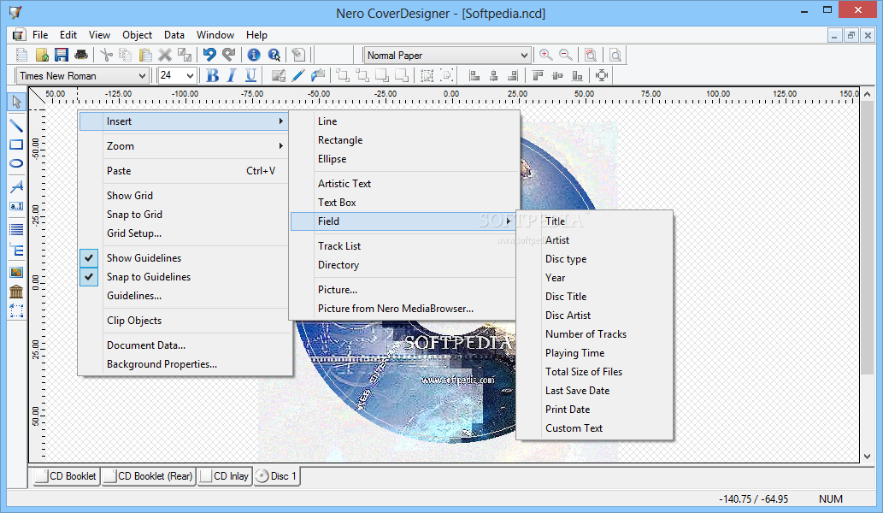883x513 pixels.
Task: Click the Underline formatting icon
Action: coord(251,75)
